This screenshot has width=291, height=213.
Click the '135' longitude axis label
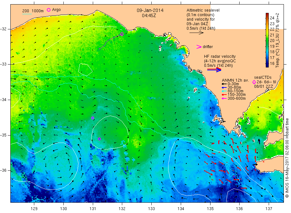(x=210, y=208)
